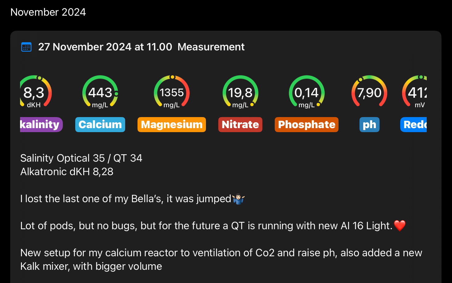This screenshot has height=283, width=452.
Task: Select the ph 7,90 gauge
Action: tap(369, 92)
